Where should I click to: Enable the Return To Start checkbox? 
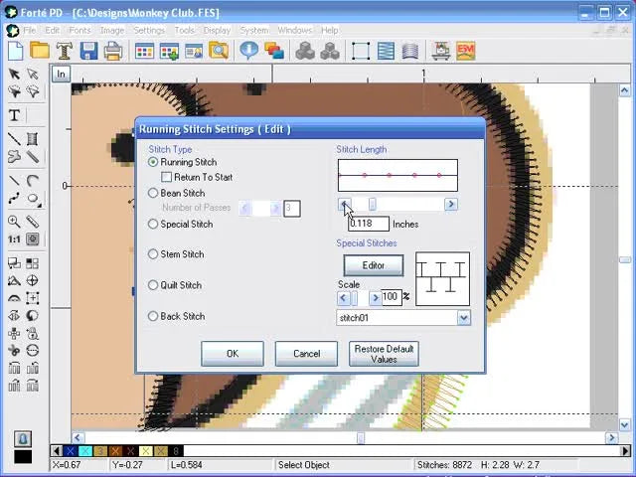pos(167,177)
